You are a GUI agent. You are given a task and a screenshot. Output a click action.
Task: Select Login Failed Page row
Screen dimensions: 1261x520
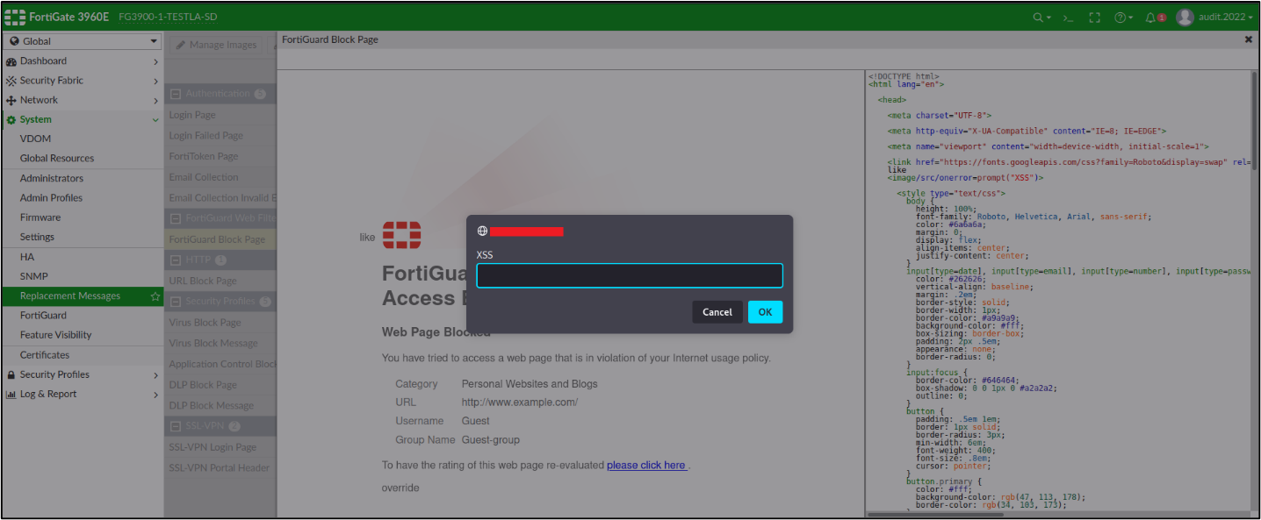point(220,136)
